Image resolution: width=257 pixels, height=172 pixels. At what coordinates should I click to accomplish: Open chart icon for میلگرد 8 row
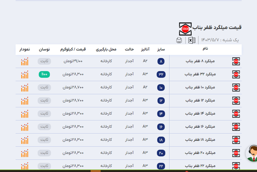25,62
